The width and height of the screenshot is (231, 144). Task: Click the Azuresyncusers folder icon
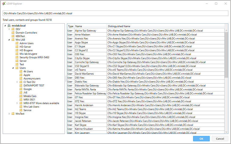(21, 78)
